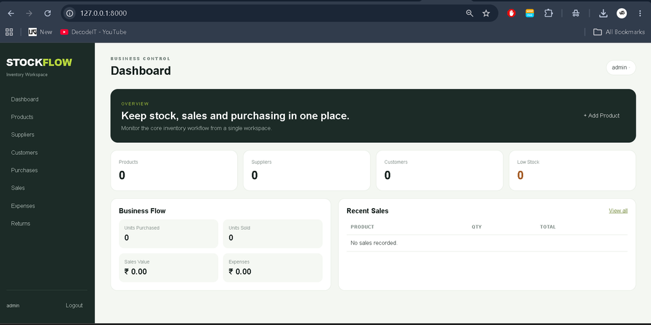The height and width of the screenshot is (325, 651).
Task: View site information icon in address bar
Action: pos(70,13)
